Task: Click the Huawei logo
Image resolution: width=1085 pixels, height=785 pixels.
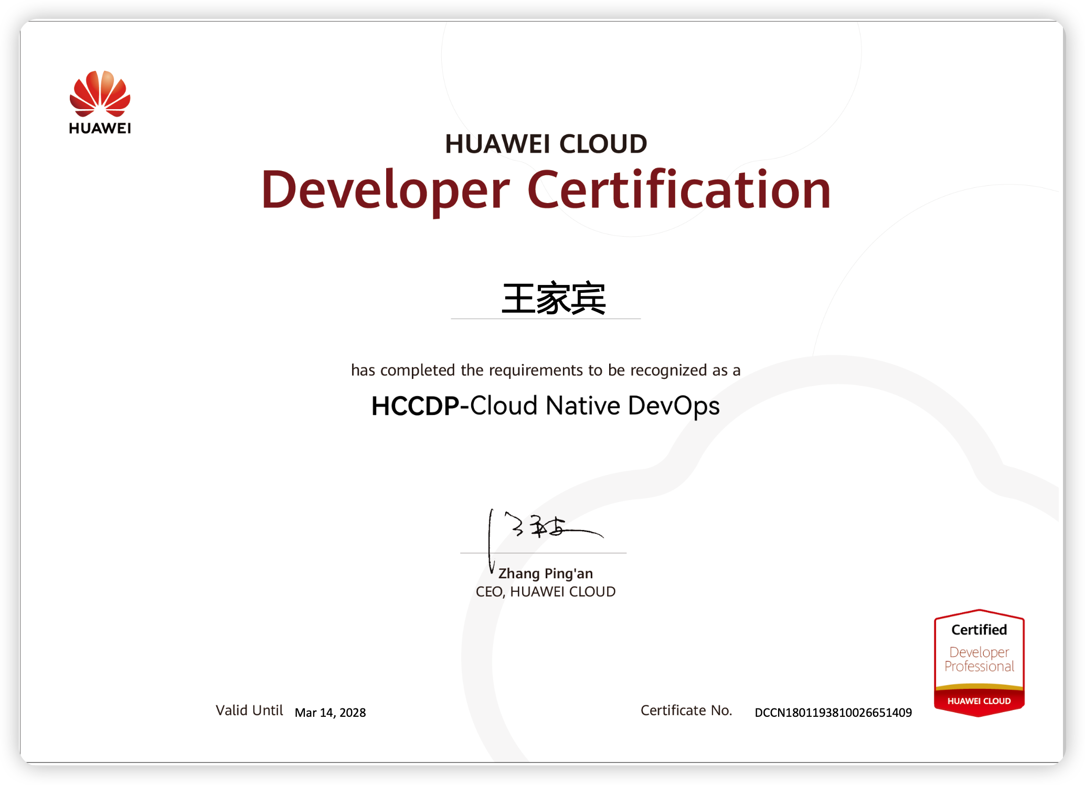Action: coord(100,102)
